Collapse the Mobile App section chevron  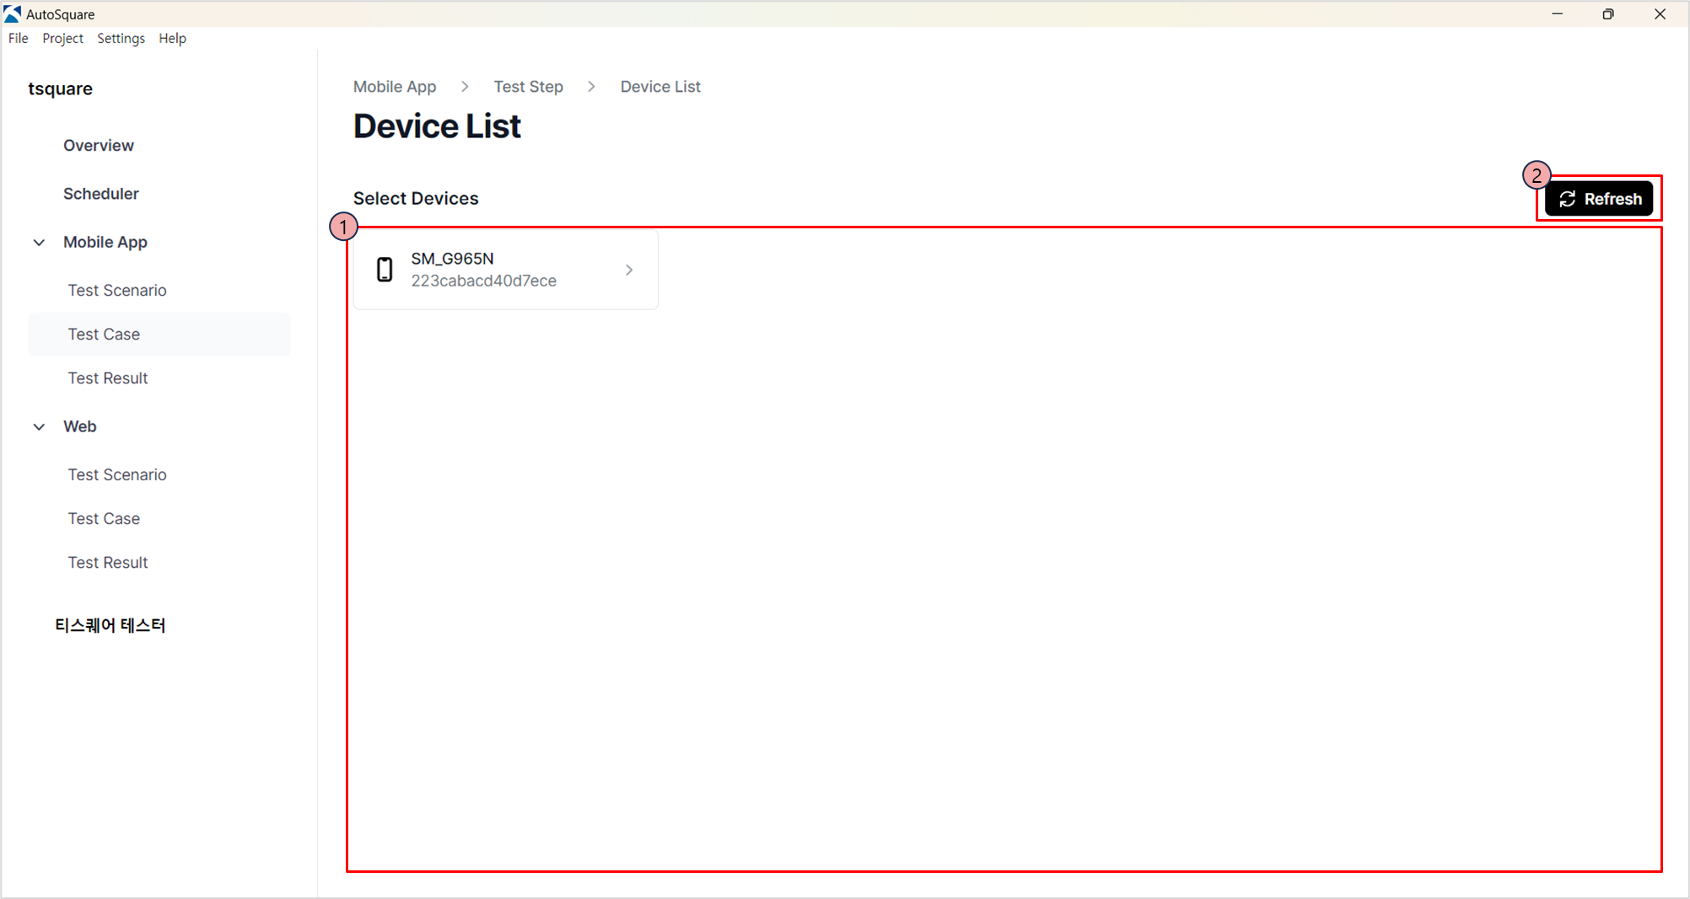tap(39, 243)
